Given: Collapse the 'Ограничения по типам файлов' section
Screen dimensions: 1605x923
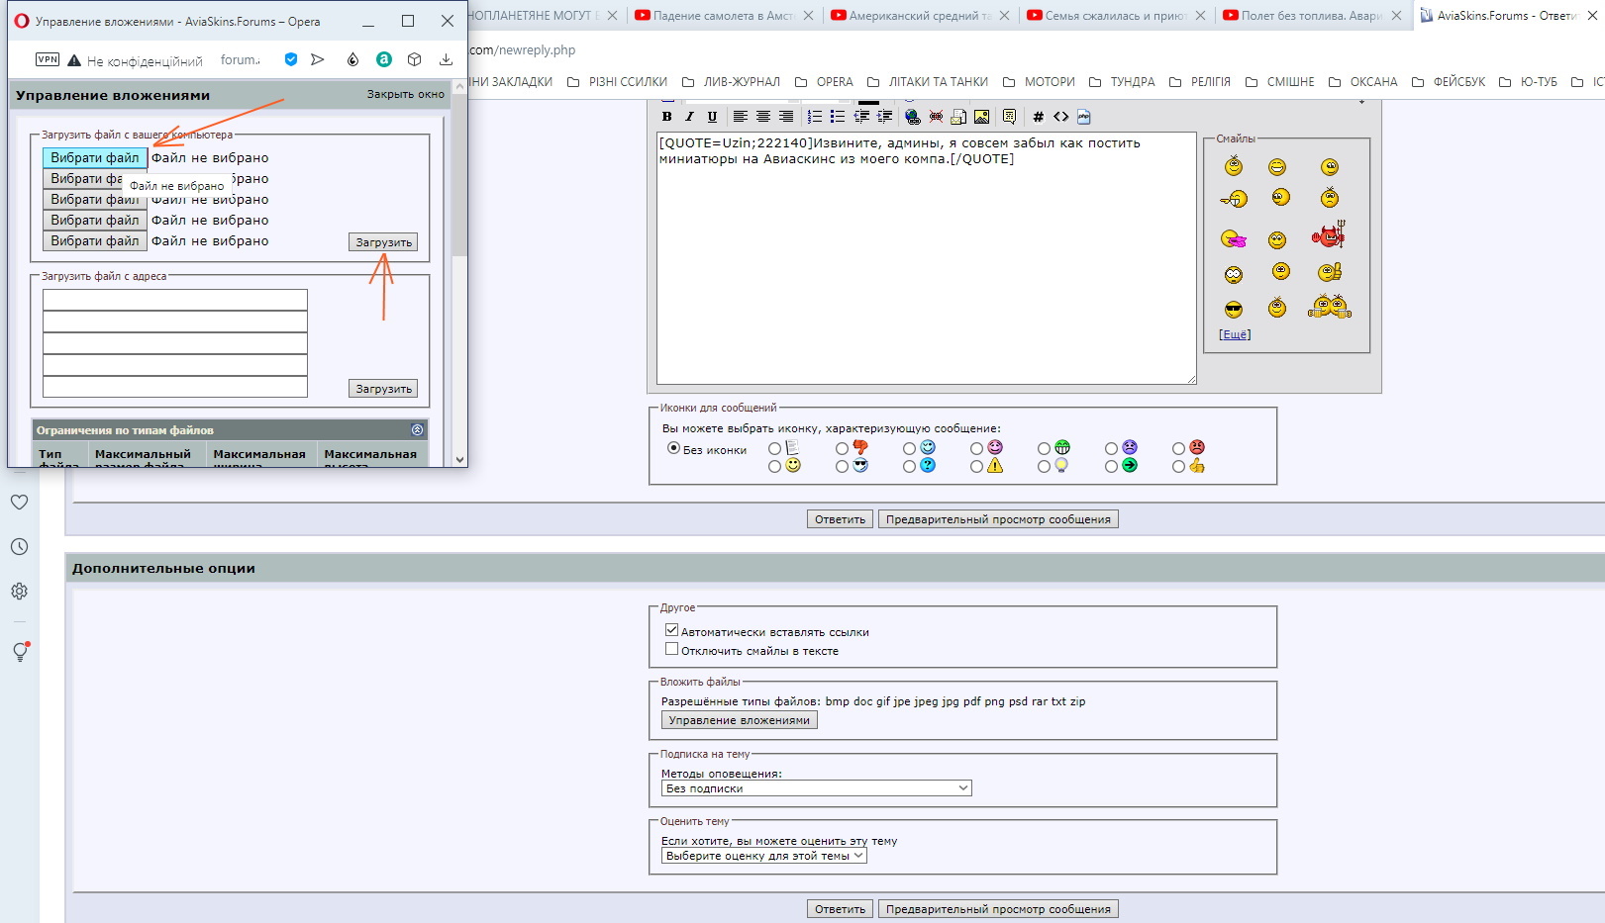Looking at the screenshot, I should tap(417, 430).
